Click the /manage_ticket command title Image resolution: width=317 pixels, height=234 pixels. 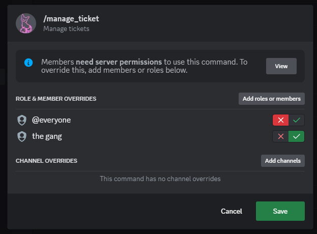point(71,19)
